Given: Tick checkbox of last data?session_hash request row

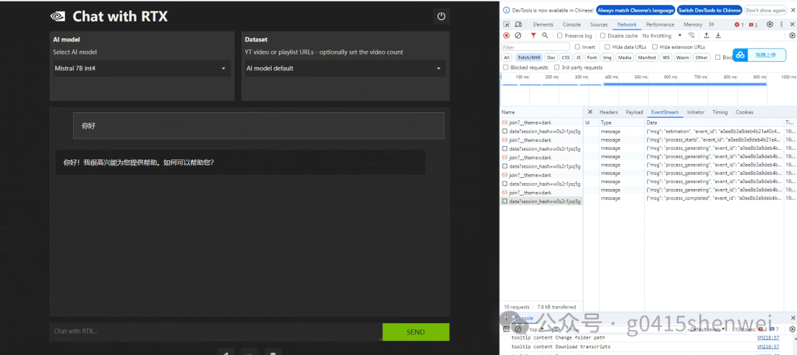Looking at the screenshot, I should pyautogui.click(x=505, y=201).
